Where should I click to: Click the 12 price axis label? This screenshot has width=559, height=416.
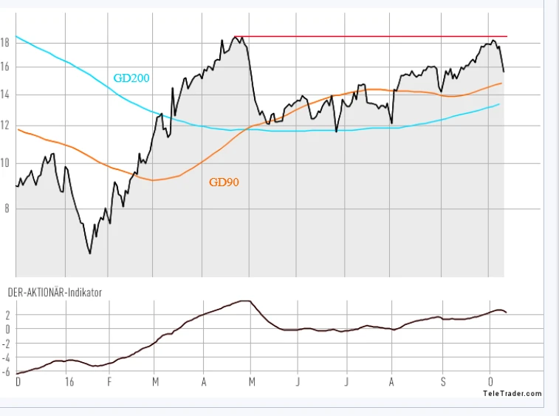tap(5, 126)
